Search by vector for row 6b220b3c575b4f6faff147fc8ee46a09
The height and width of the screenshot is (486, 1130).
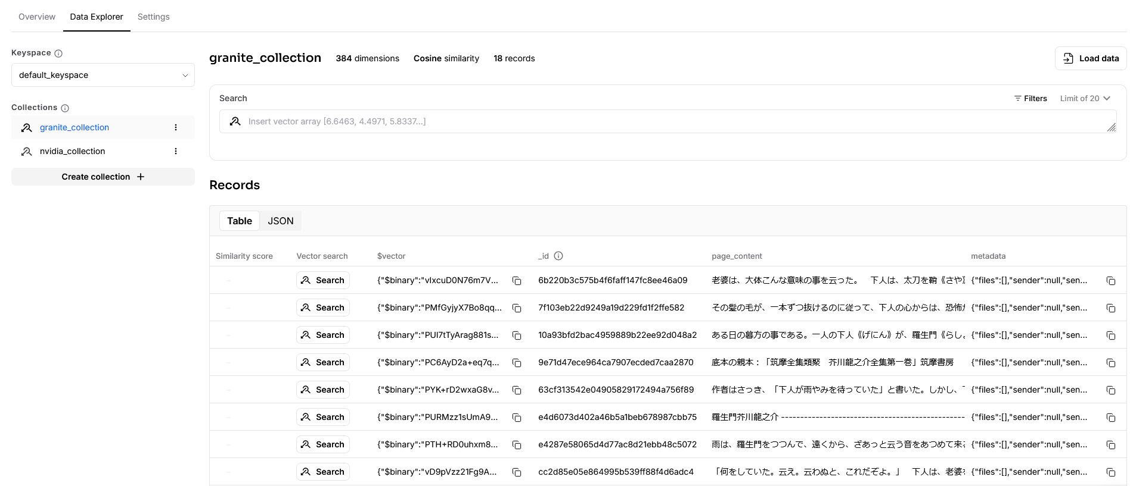click(323, 280)
